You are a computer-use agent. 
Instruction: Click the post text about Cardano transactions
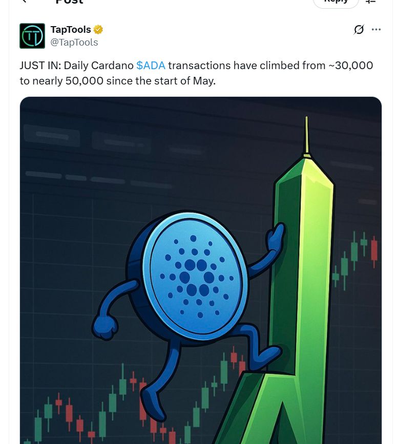coord(196,73)
